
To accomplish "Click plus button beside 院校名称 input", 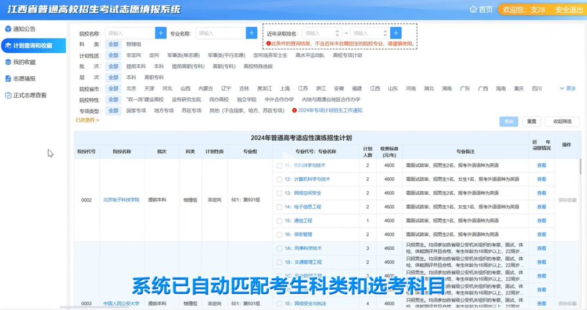I will [161, 33].
